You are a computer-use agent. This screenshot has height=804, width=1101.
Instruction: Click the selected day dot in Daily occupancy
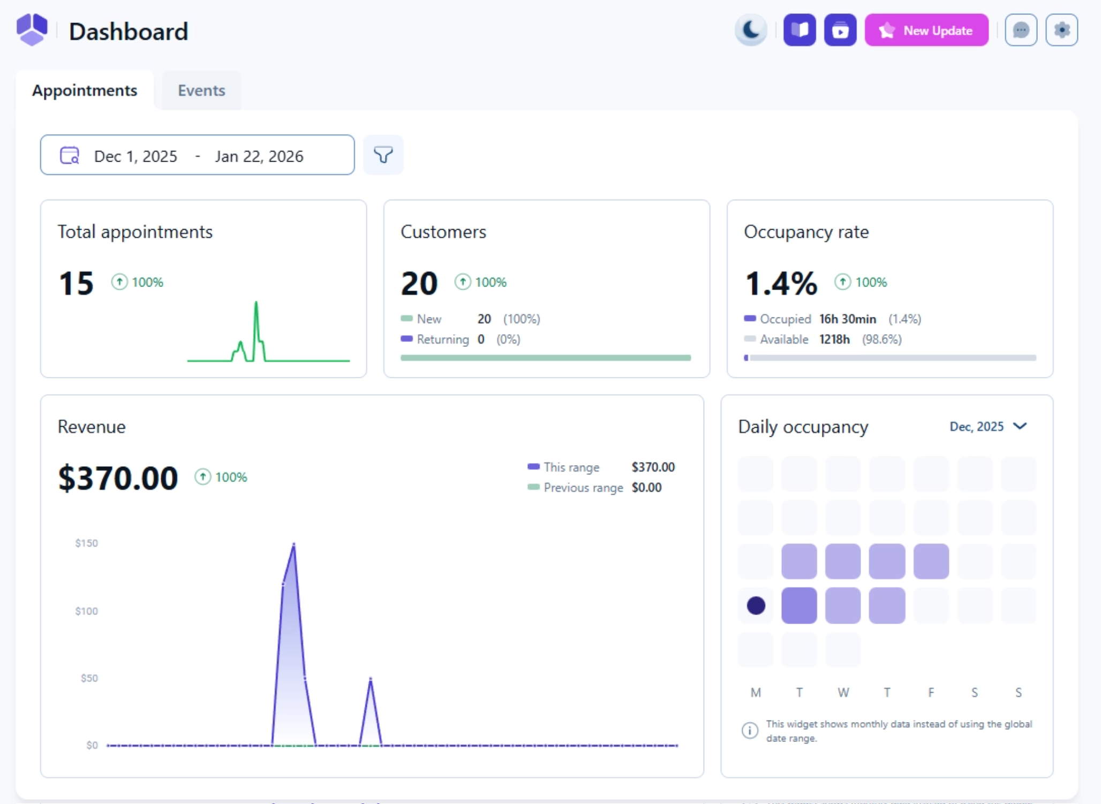click(x=756, y=605)
